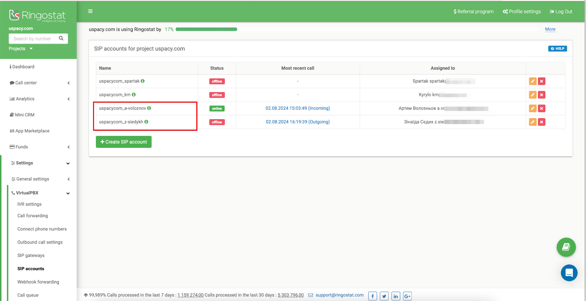
Task: Click the Search by number field
Action: pos(33,38)
